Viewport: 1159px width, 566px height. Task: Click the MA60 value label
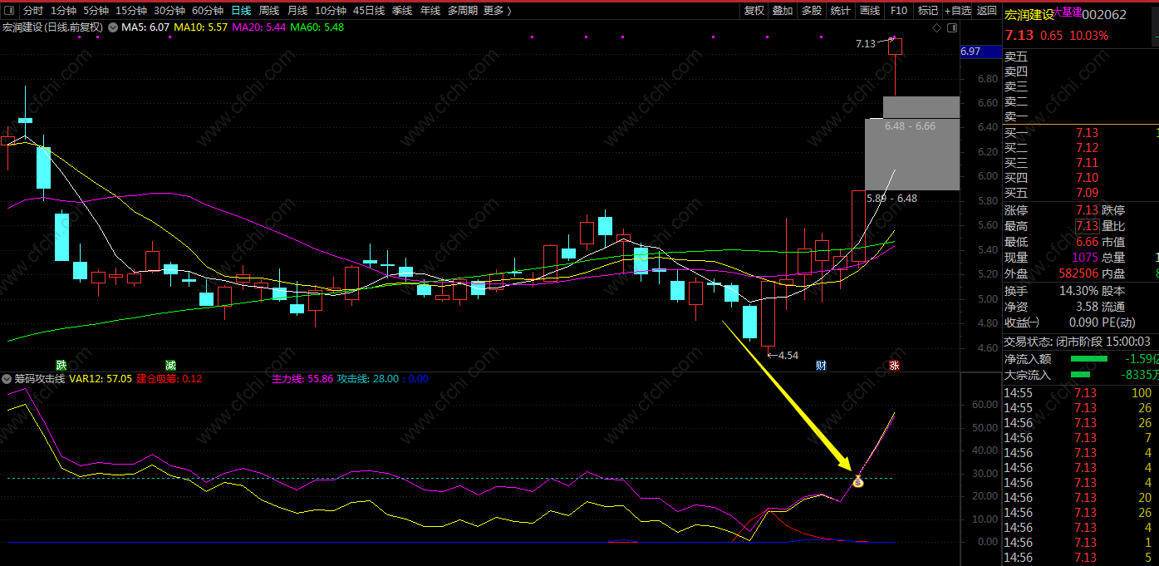(x=317, y=27)
